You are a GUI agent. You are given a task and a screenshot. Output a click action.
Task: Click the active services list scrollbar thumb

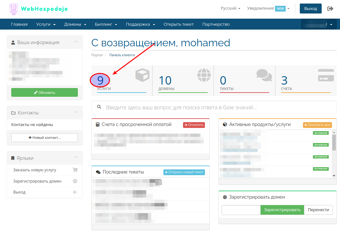[x=334, y=142]
